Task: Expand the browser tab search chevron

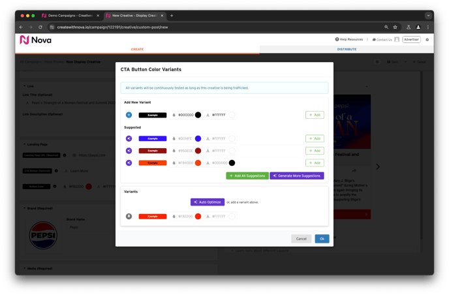Action: point(428,16)
